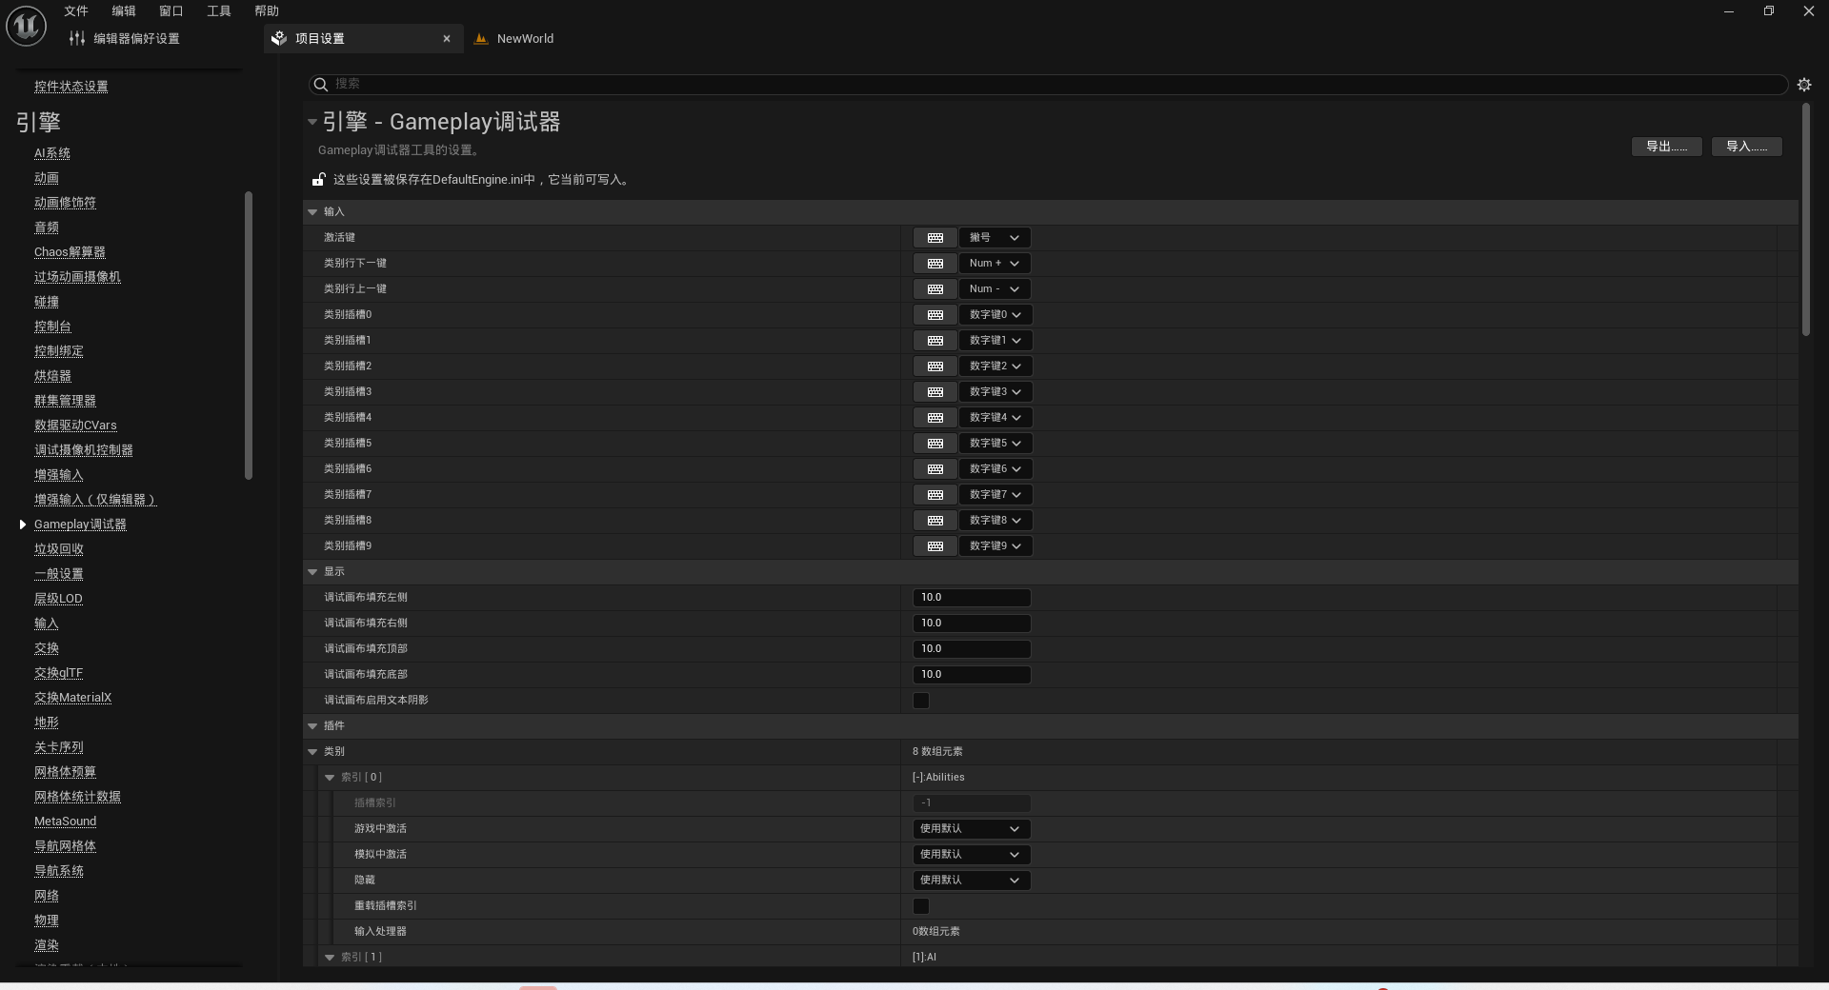Open 数字键5 key dropdown
This screenshot has height=990, width=1829.
[x=995, y=444]
